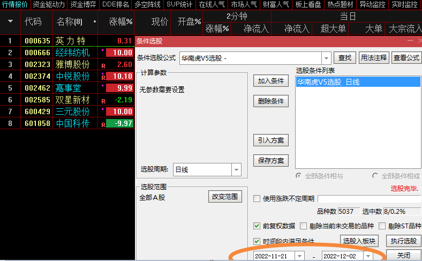Image resolution: width=422 pixels, height=261 pixels.
Task: Open the 在线人气 tab
Action: pos(212,5)
